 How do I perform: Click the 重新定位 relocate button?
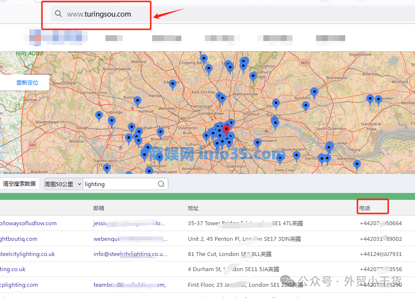tap(27, 83)
